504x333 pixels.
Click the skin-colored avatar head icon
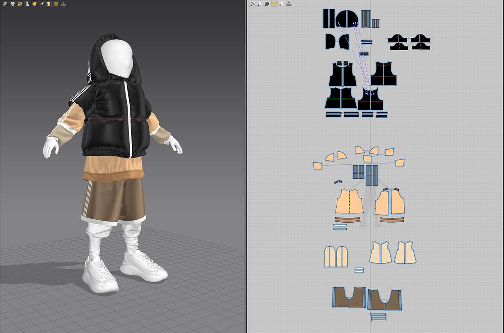click(x=49, y=4)
